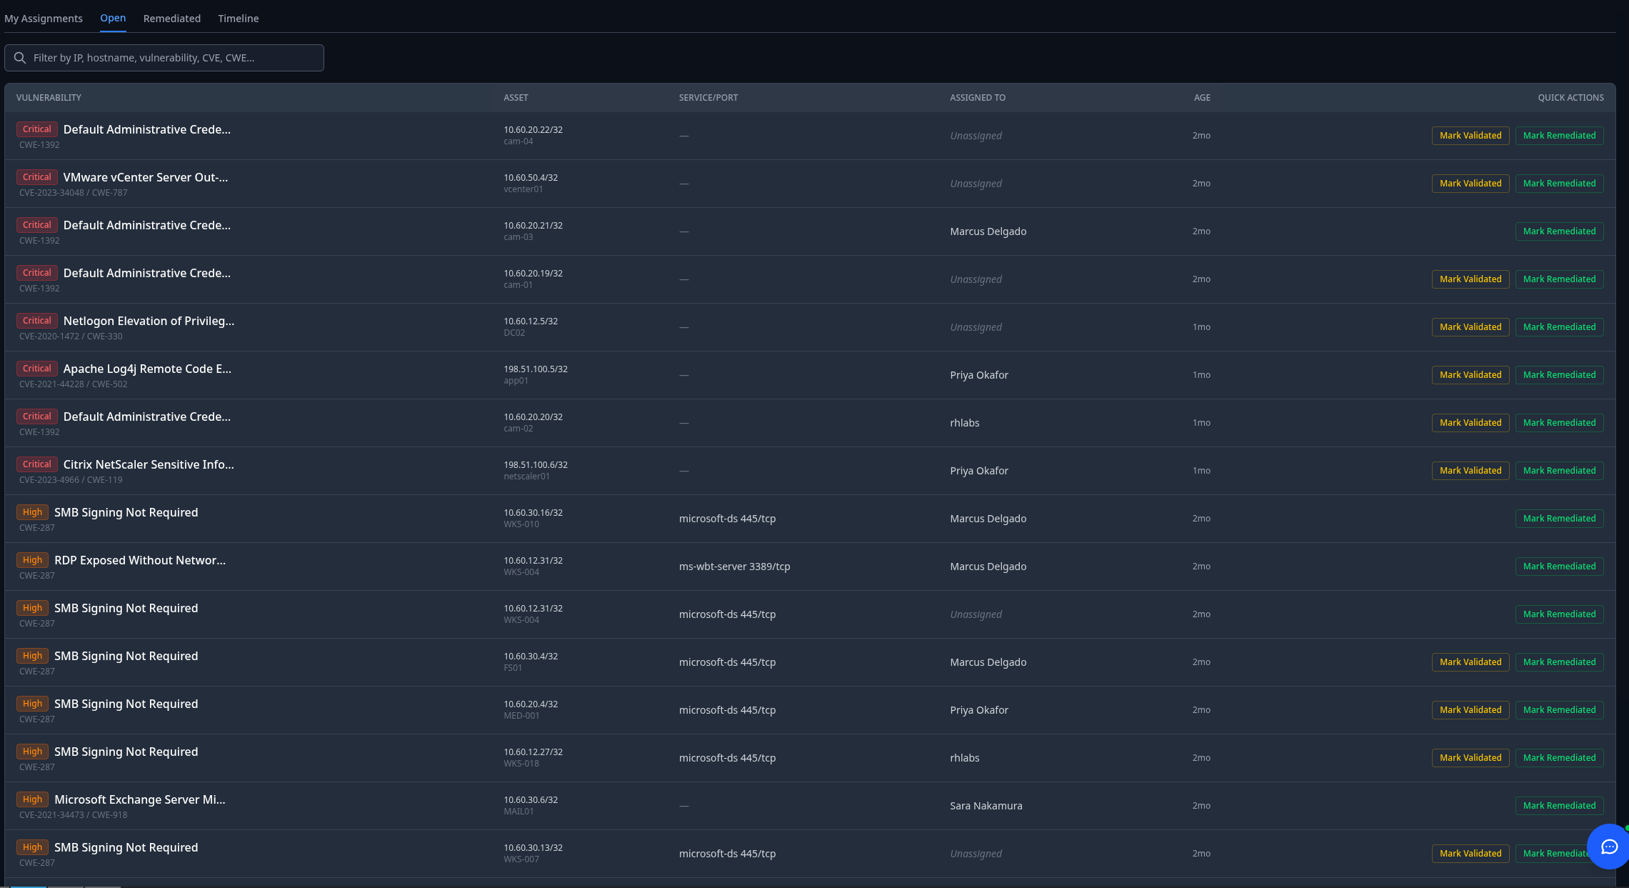Screen dimensions: 1629x888
Task: Click the High badge on Exchange Server row
Action: pyautogui.click(x=32, y=799)
